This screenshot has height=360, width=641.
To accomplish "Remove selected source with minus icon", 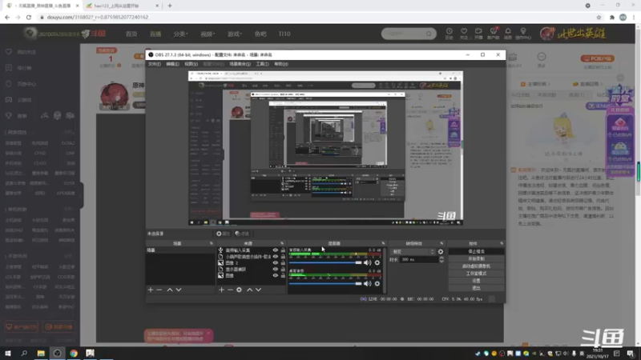I will point(230,290).
